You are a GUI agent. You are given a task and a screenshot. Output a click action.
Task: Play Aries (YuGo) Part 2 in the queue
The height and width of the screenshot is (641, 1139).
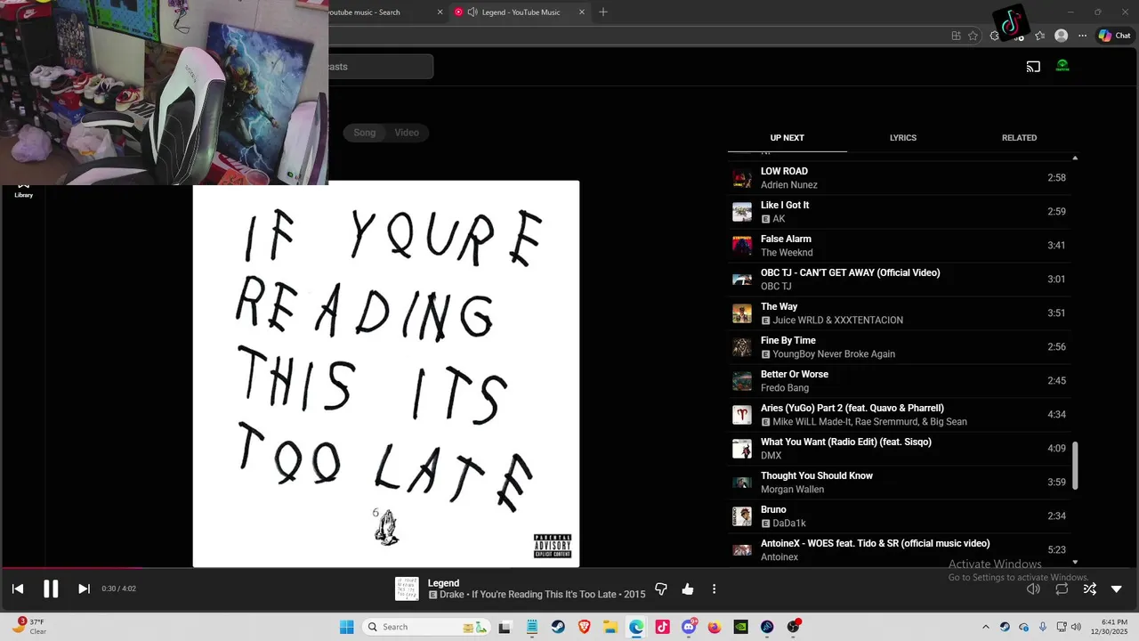pyautogui.click(x=899, y=415)
